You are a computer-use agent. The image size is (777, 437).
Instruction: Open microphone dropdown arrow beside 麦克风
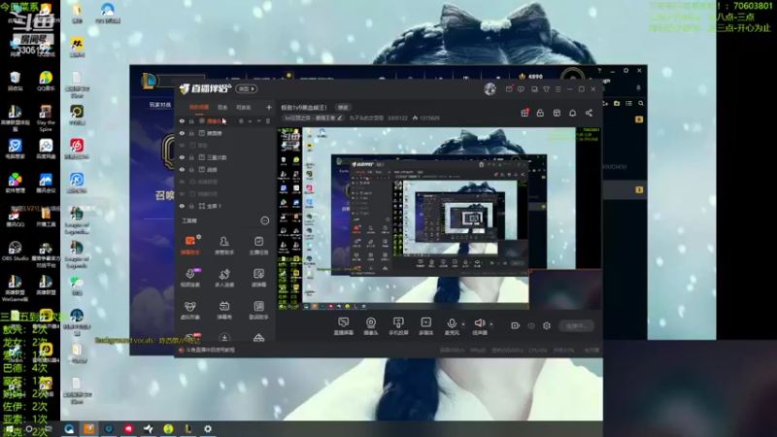tap(463, 324)
